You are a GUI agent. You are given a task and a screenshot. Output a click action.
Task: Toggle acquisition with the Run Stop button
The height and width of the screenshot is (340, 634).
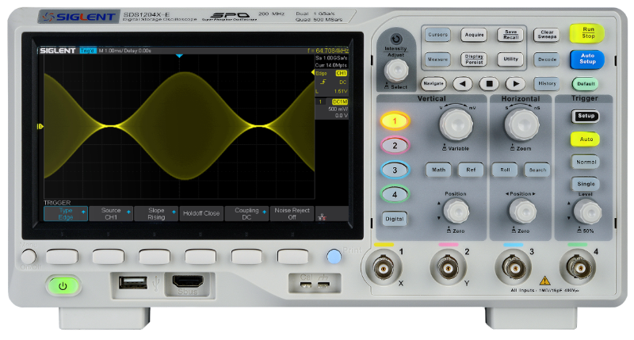pos(587,32)
